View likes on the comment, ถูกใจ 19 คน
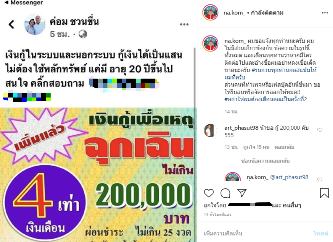This screenshot has width=333, height=242. click(x=256, y=147)
